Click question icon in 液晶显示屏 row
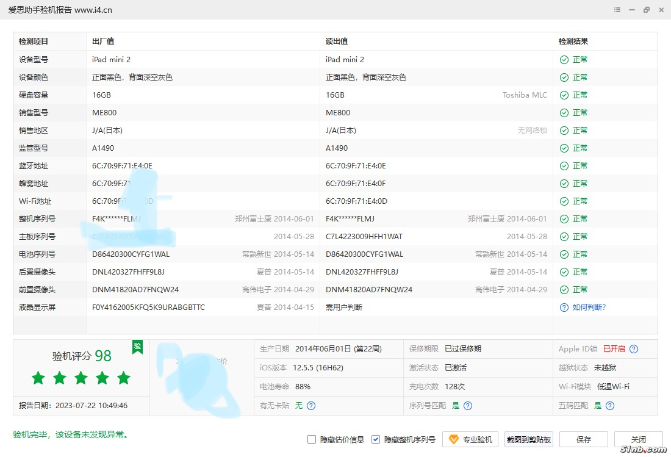This screenshot has width=671, height=457. (x=564, y=308)
